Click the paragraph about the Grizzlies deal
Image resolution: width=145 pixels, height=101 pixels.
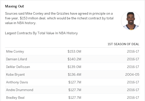pyautogui.click(x=59, y=18)
